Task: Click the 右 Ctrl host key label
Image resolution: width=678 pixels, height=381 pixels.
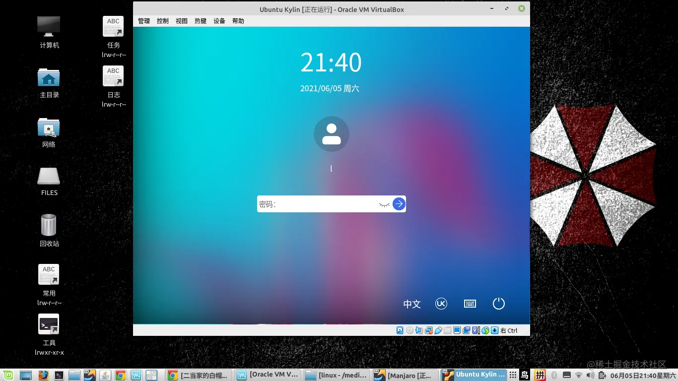Action: pos(509,330)
